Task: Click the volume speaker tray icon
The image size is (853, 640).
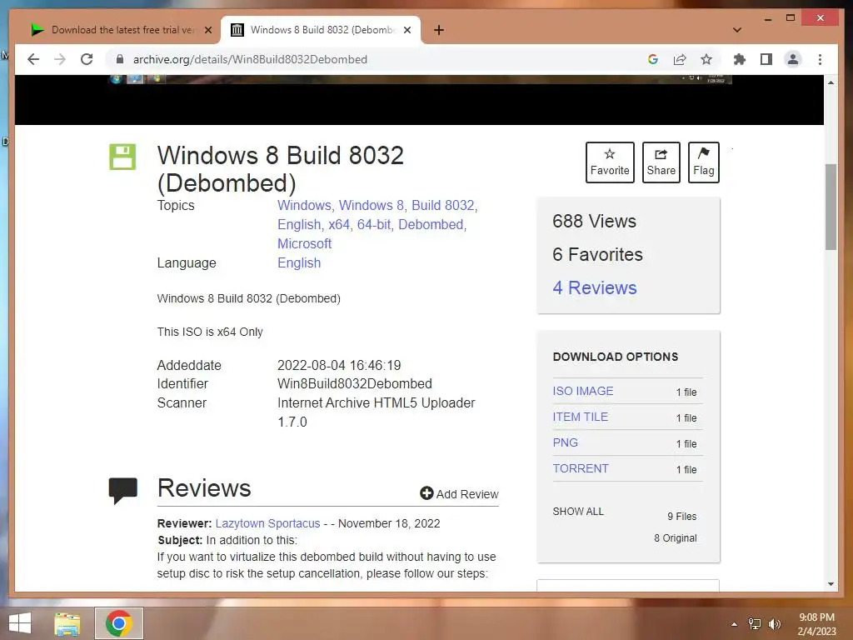Action: click(774, 624)
